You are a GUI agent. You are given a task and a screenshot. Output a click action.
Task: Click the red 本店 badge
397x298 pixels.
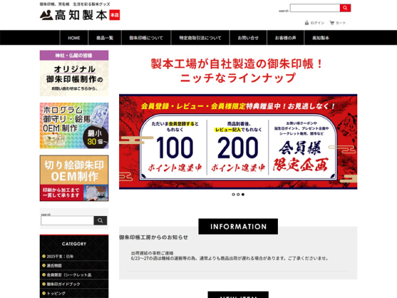(114, 15)
